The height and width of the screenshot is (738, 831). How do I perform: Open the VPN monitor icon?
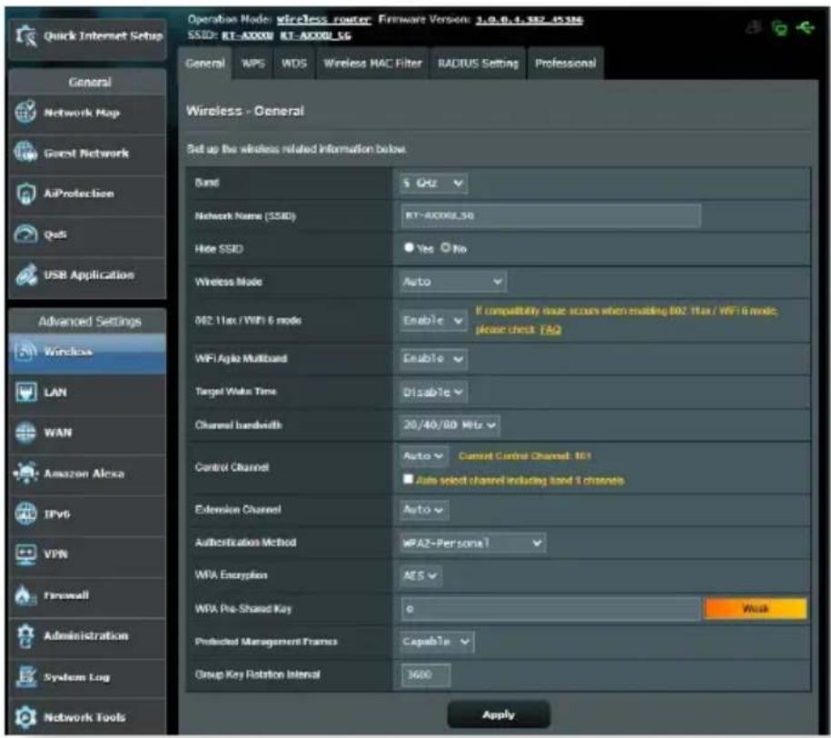[25, 553]
